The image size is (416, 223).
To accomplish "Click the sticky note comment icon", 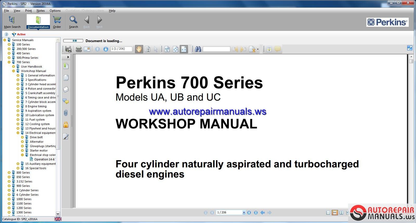I will 278,49.
